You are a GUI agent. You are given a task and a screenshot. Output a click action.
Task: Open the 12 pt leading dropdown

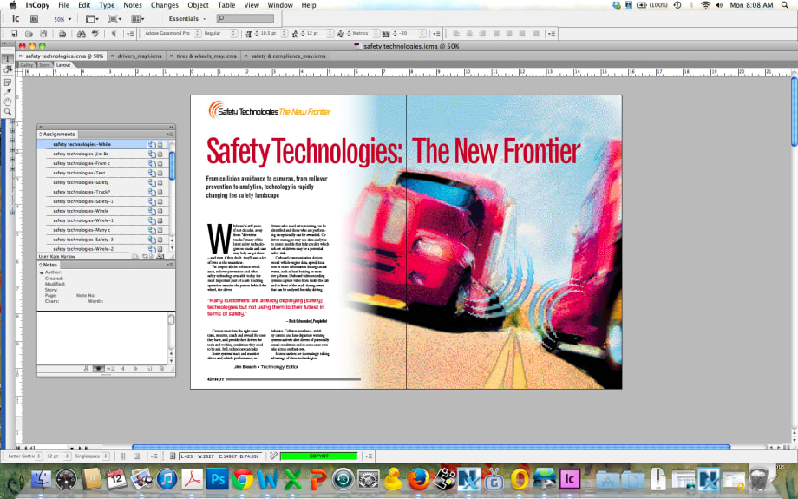coord(330,34)
